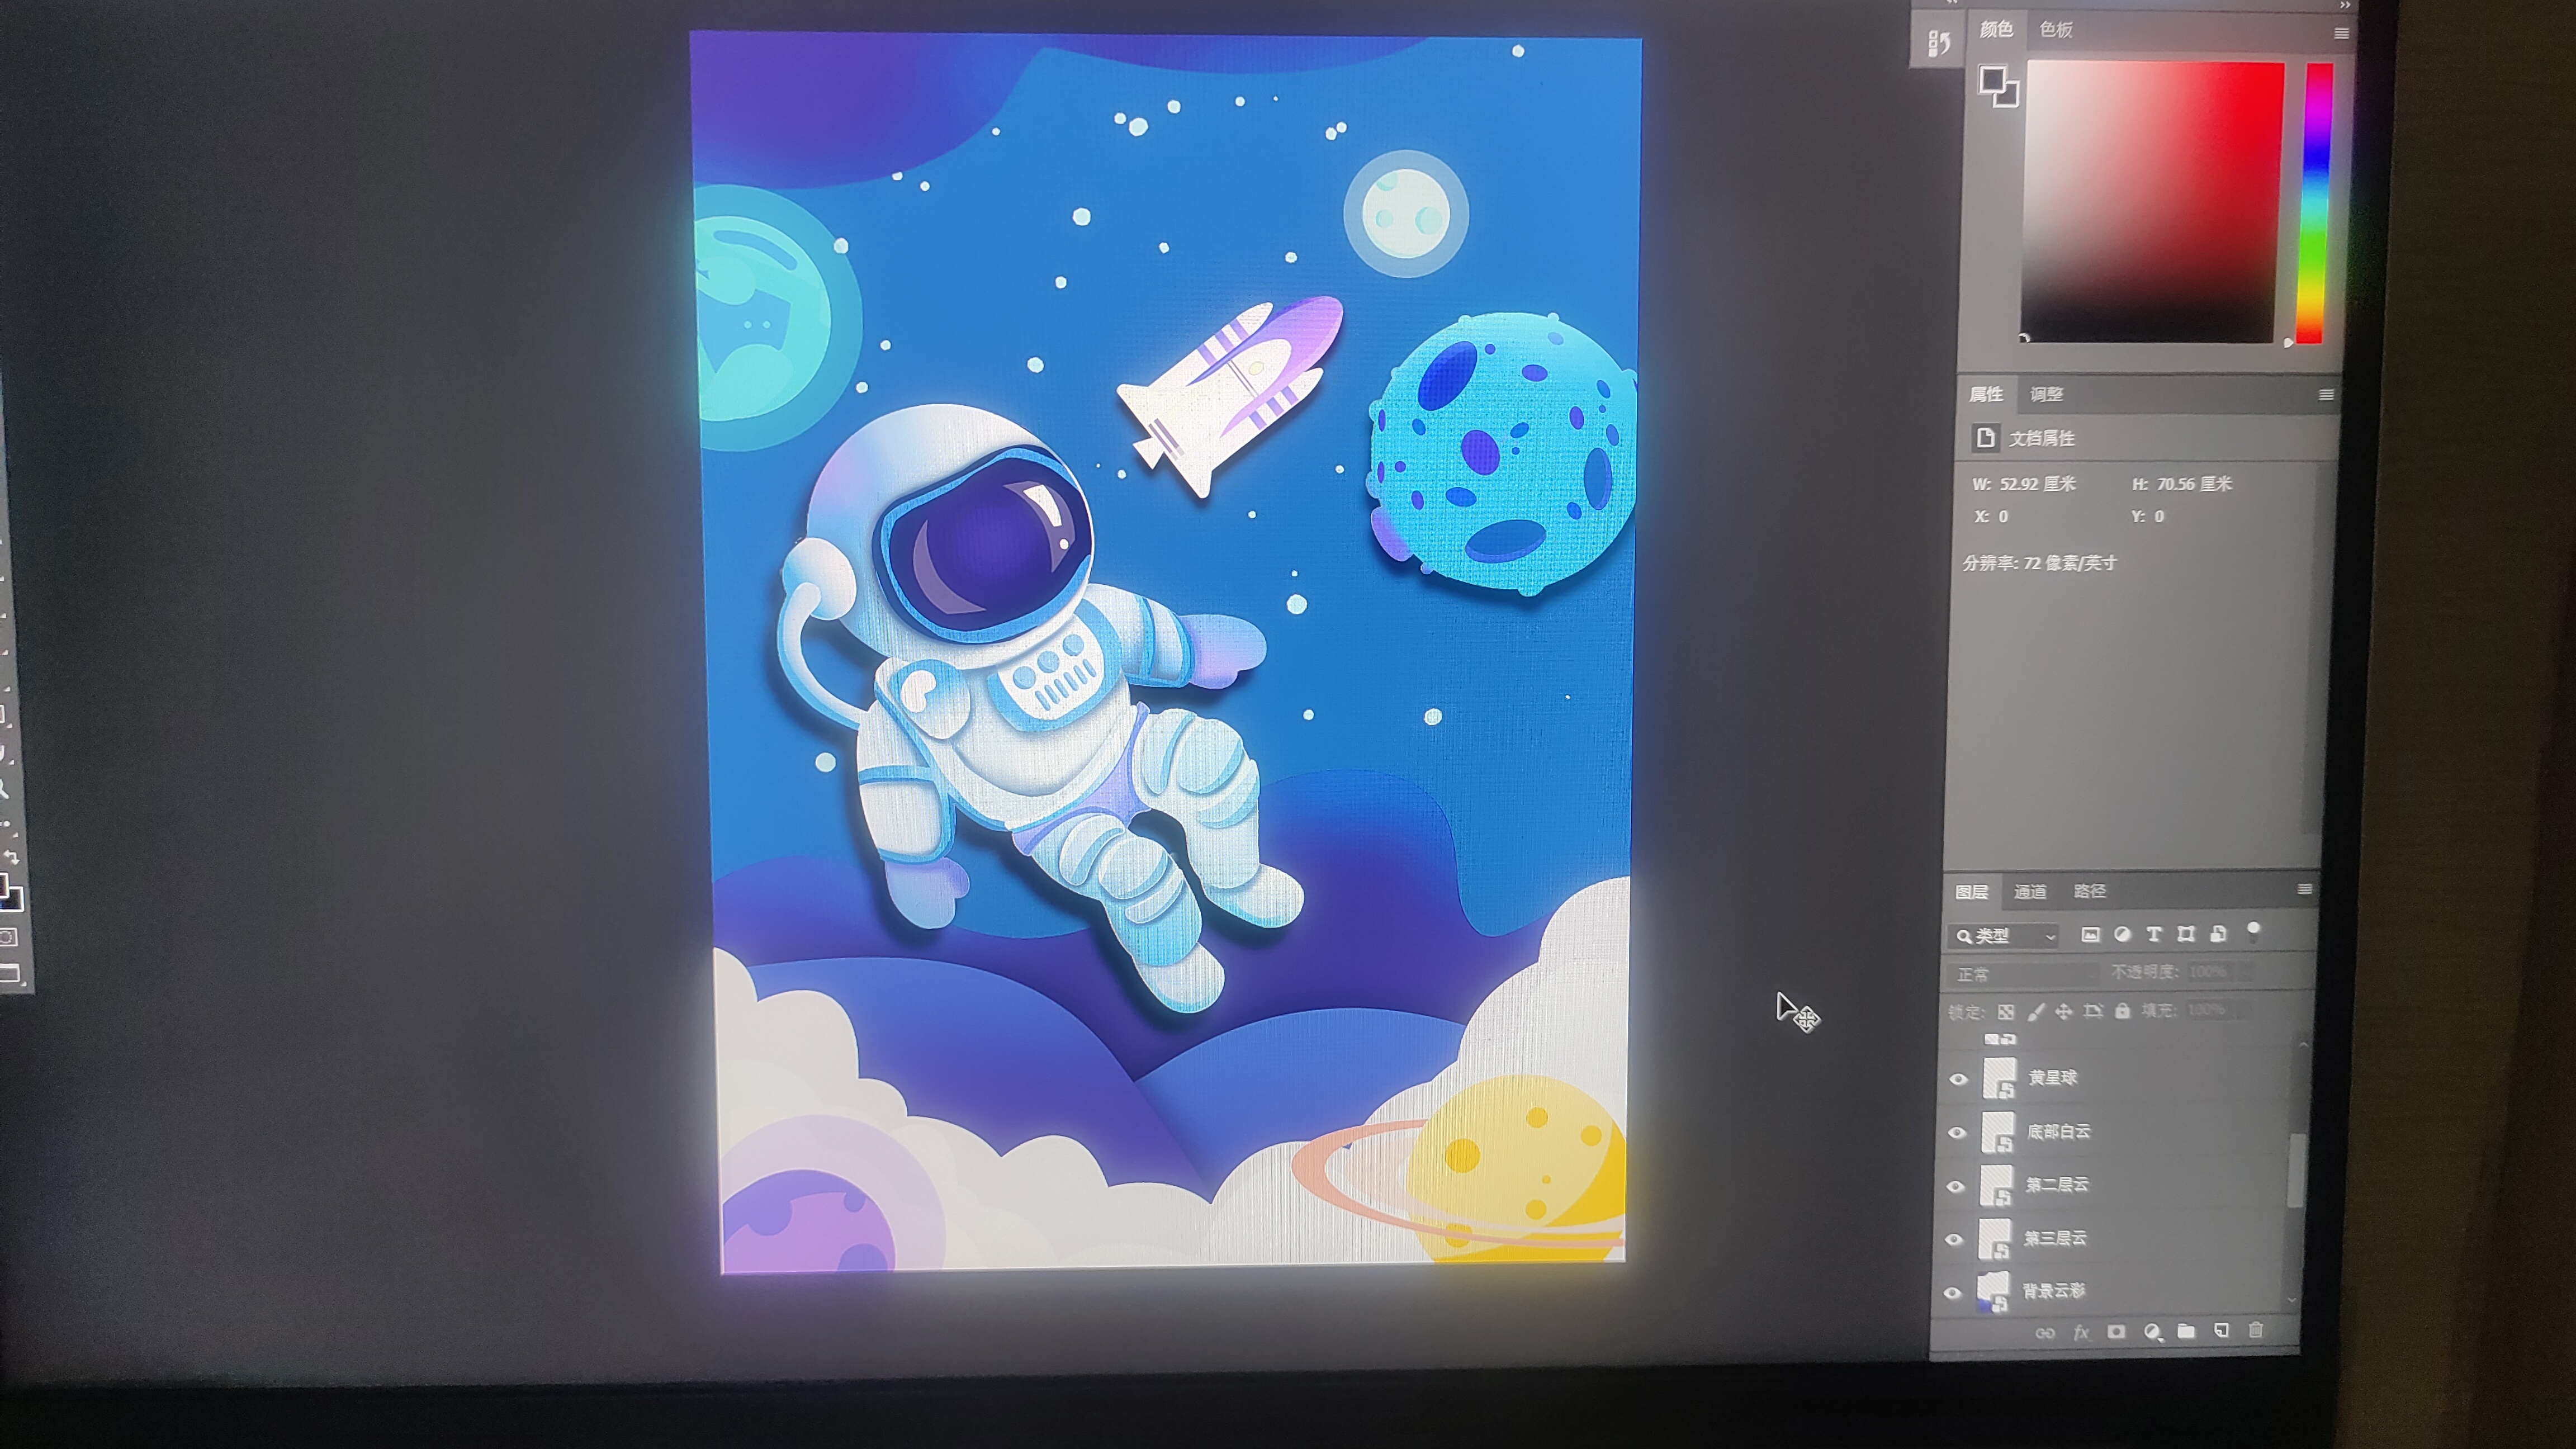Hide the 背景云彩 layer

point(1952,1293)
